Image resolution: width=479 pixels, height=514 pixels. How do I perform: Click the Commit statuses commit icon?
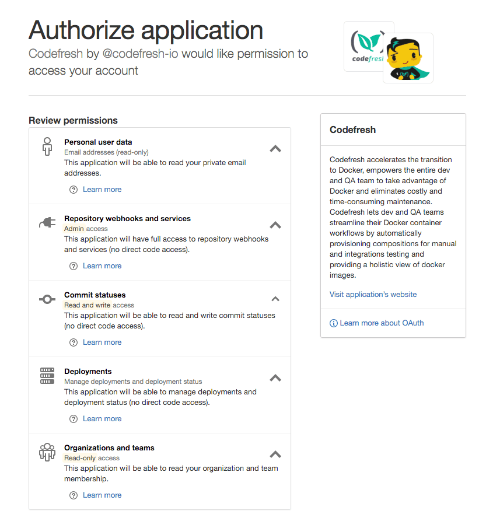(x=47, y=299)
